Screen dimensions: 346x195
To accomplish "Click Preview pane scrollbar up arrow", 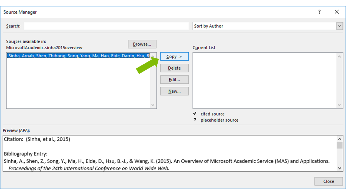I will coord(340,139).
